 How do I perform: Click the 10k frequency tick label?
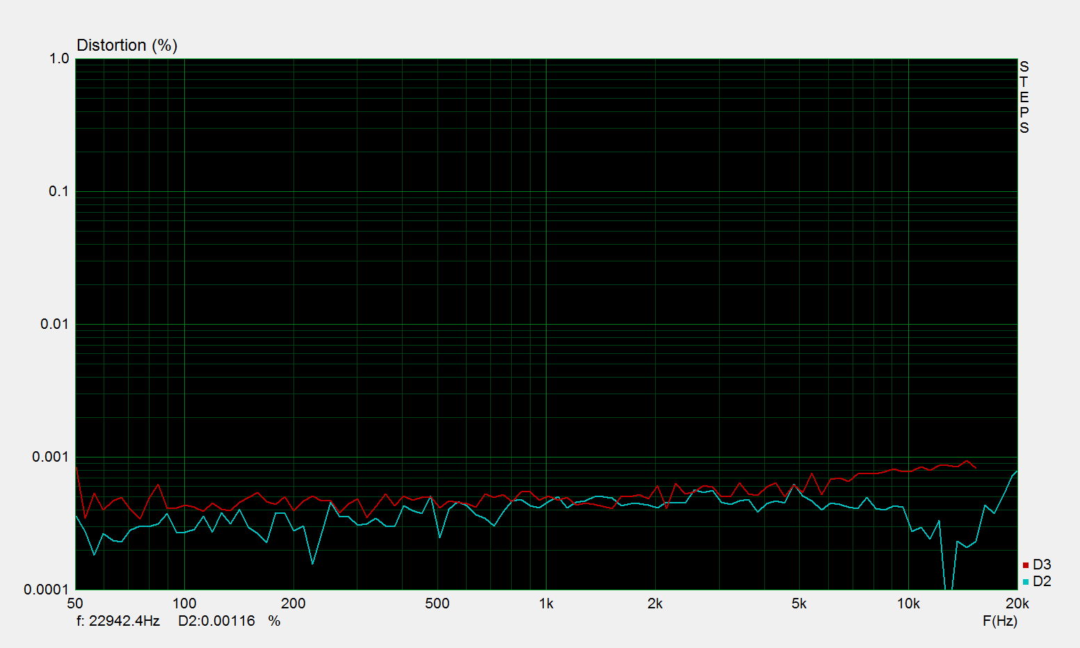(x=908, y=604)
